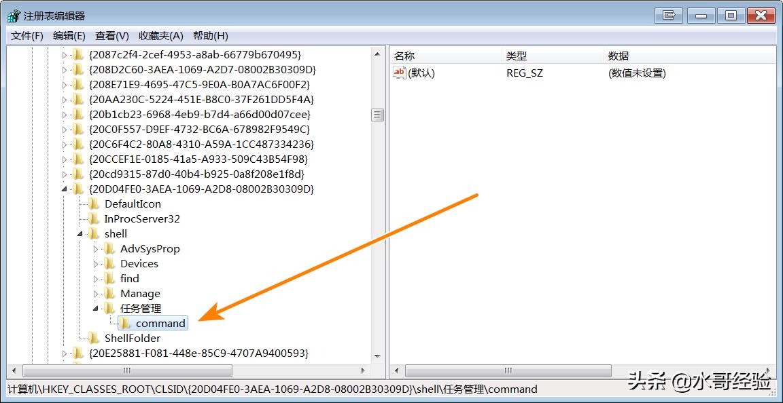Click the find folder icon

(x=109, y=278)
